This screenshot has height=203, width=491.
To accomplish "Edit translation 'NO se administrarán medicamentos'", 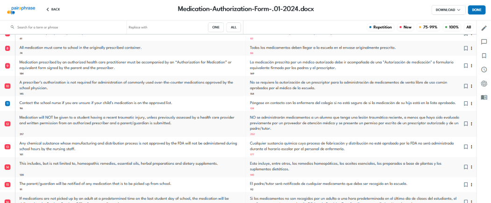I will coord(355,123).
